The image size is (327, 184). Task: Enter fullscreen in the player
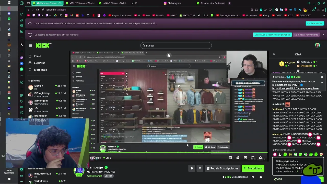pos(253,158)
